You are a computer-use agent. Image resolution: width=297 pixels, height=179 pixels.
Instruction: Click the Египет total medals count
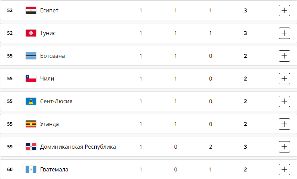coord(245,10)
